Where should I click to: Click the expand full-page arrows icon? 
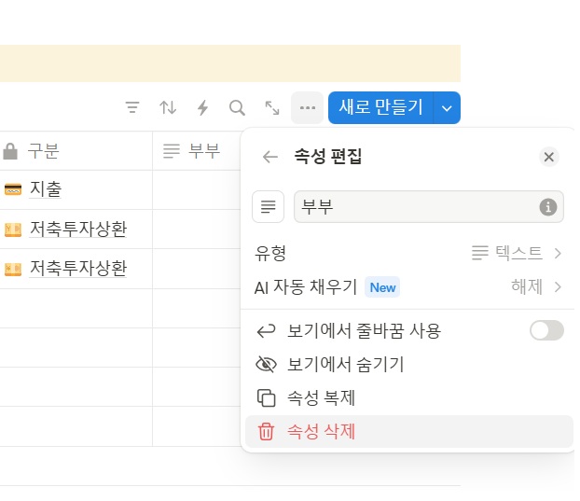[272, 108]
